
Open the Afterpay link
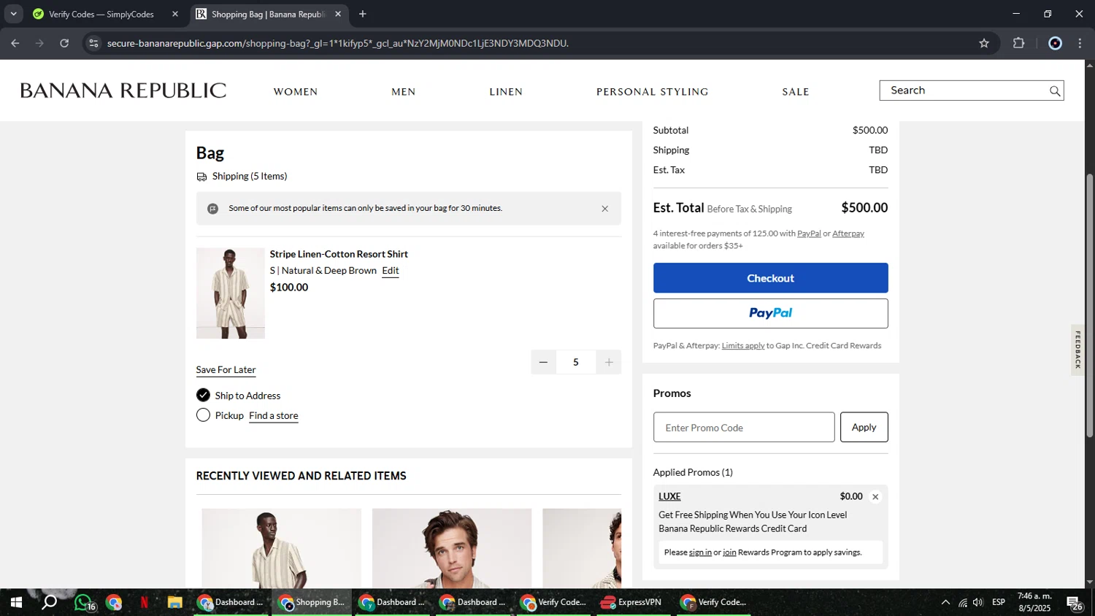[848, 234]
